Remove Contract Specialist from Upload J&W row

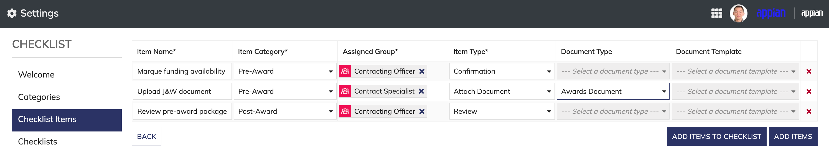click(421, 91)
